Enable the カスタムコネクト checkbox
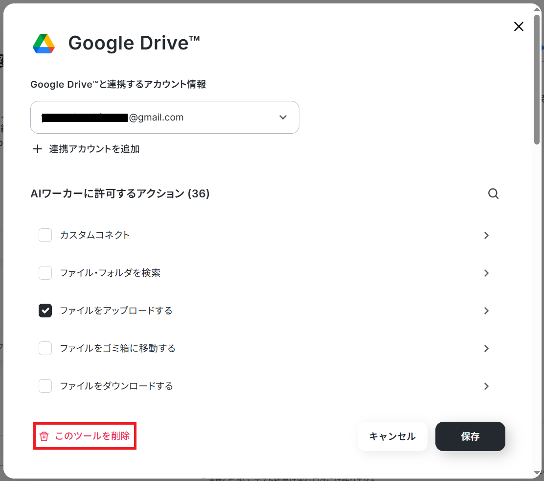 pyautogui.click(x=45, y=235)
